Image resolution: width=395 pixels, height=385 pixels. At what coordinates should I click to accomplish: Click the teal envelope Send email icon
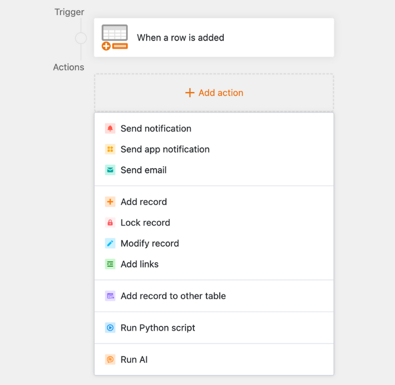pyautogui.click(x=110, y=170)
